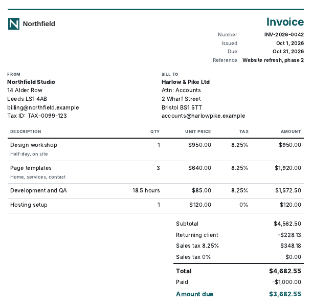Select the Paid amount -$1,000.00
The height and width of the screenshot is (307, 312).
(287, 282)
